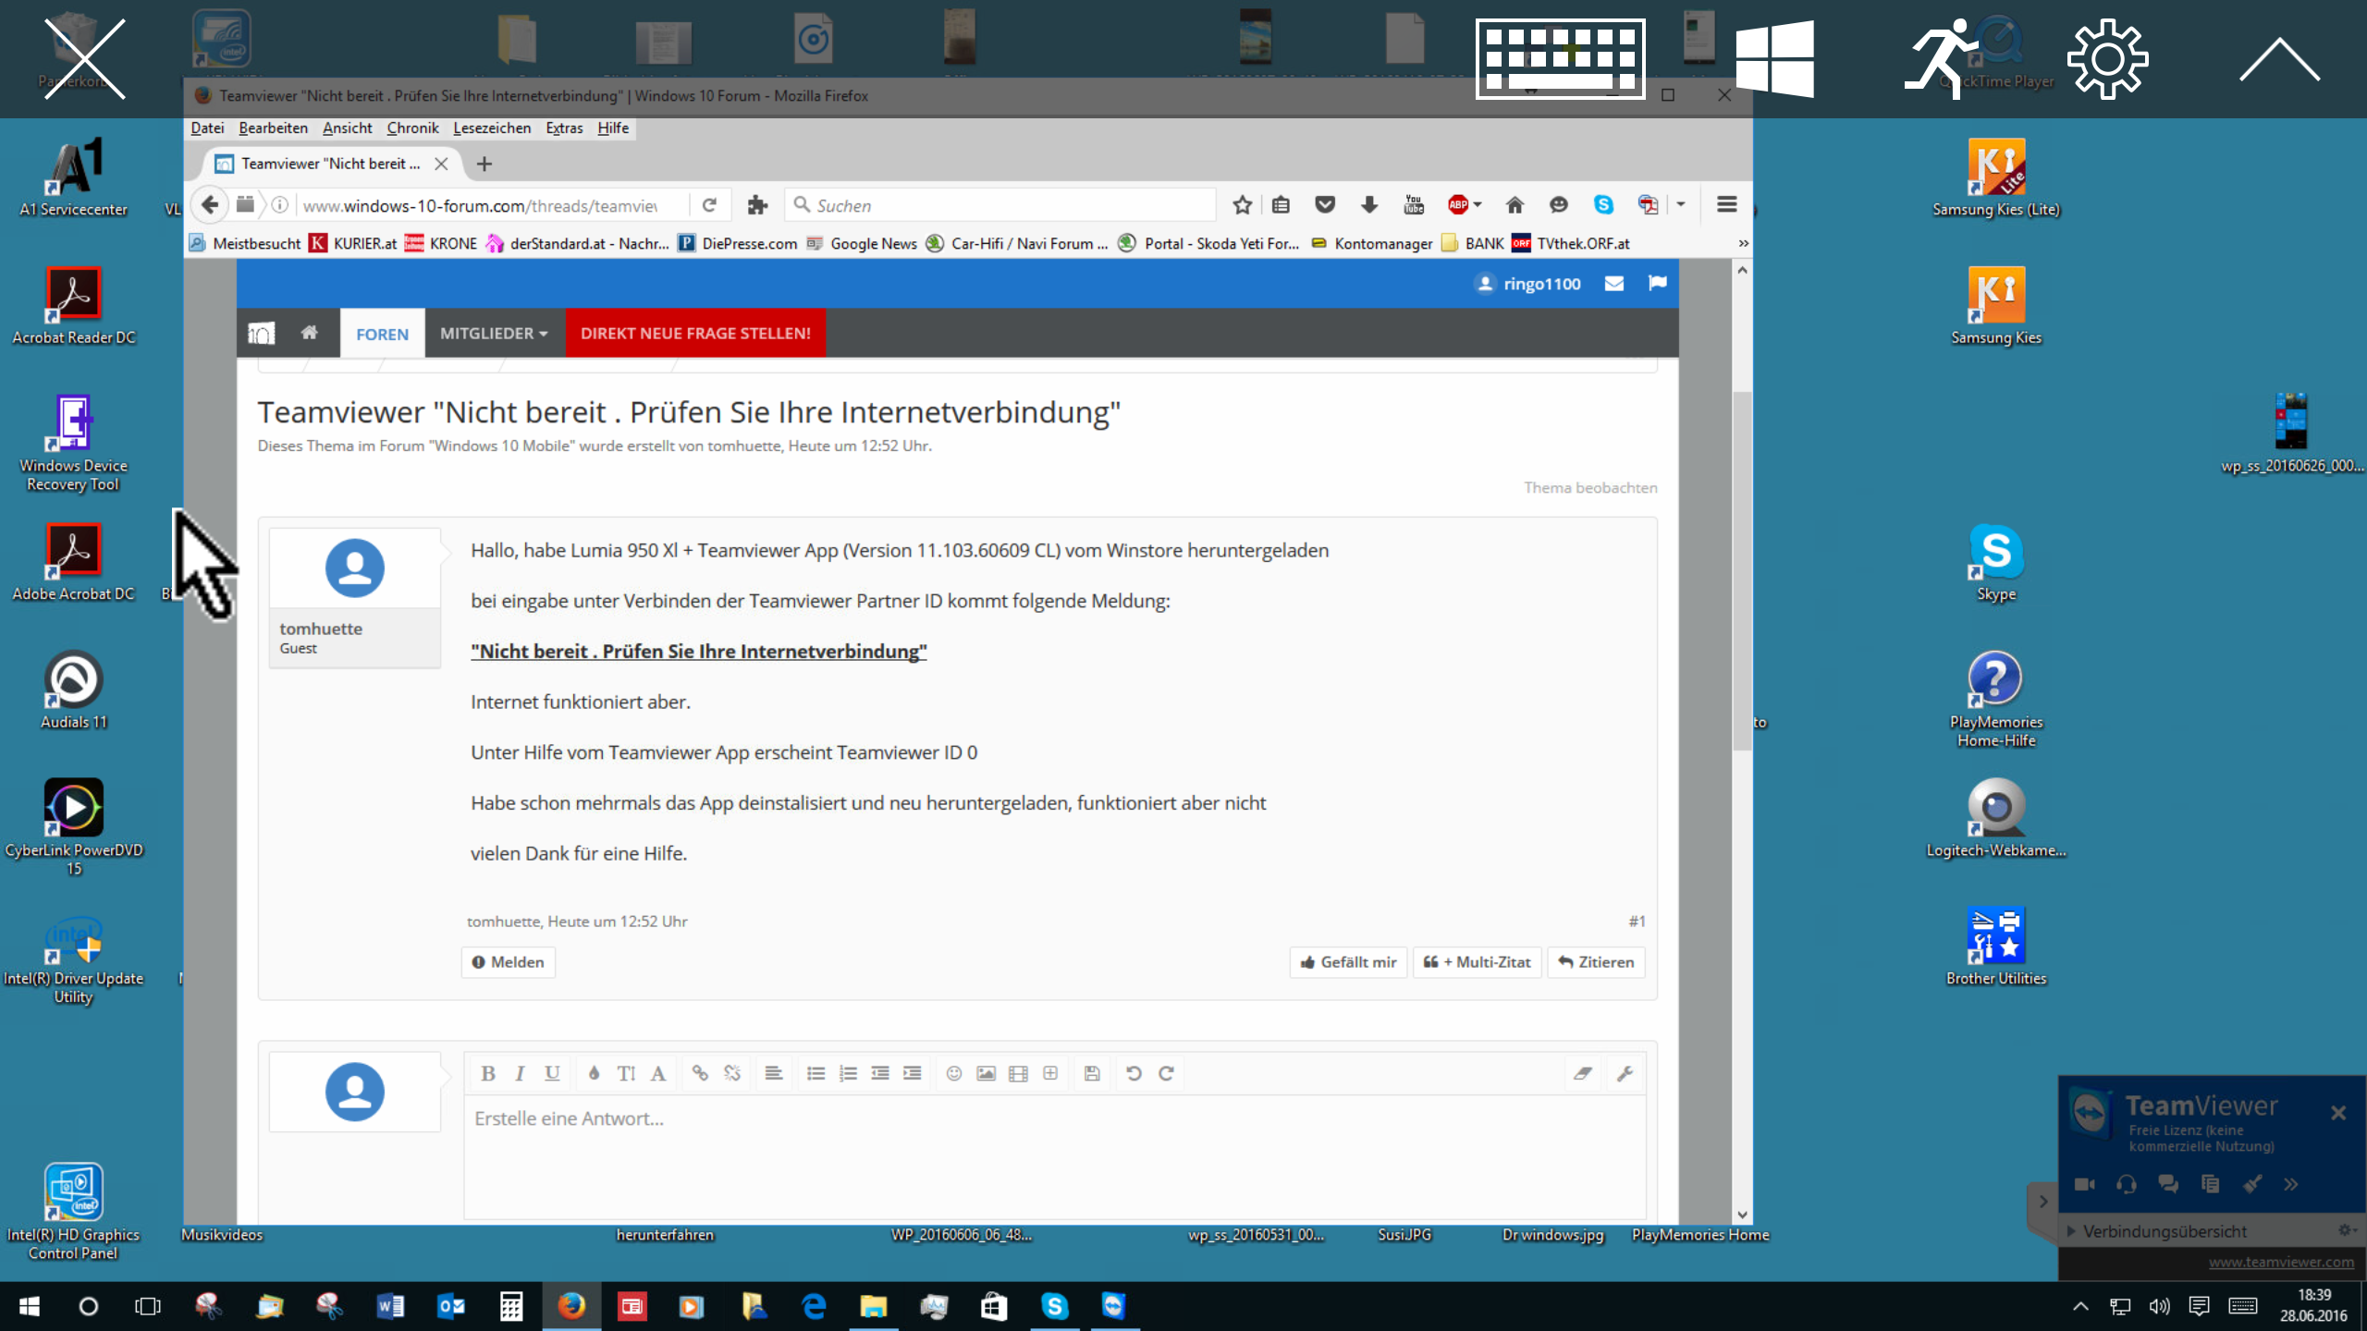Viewport: 2367px width, 1331px height.
Task: Click the insert image icon in editor
Action: pos(987,1073)
